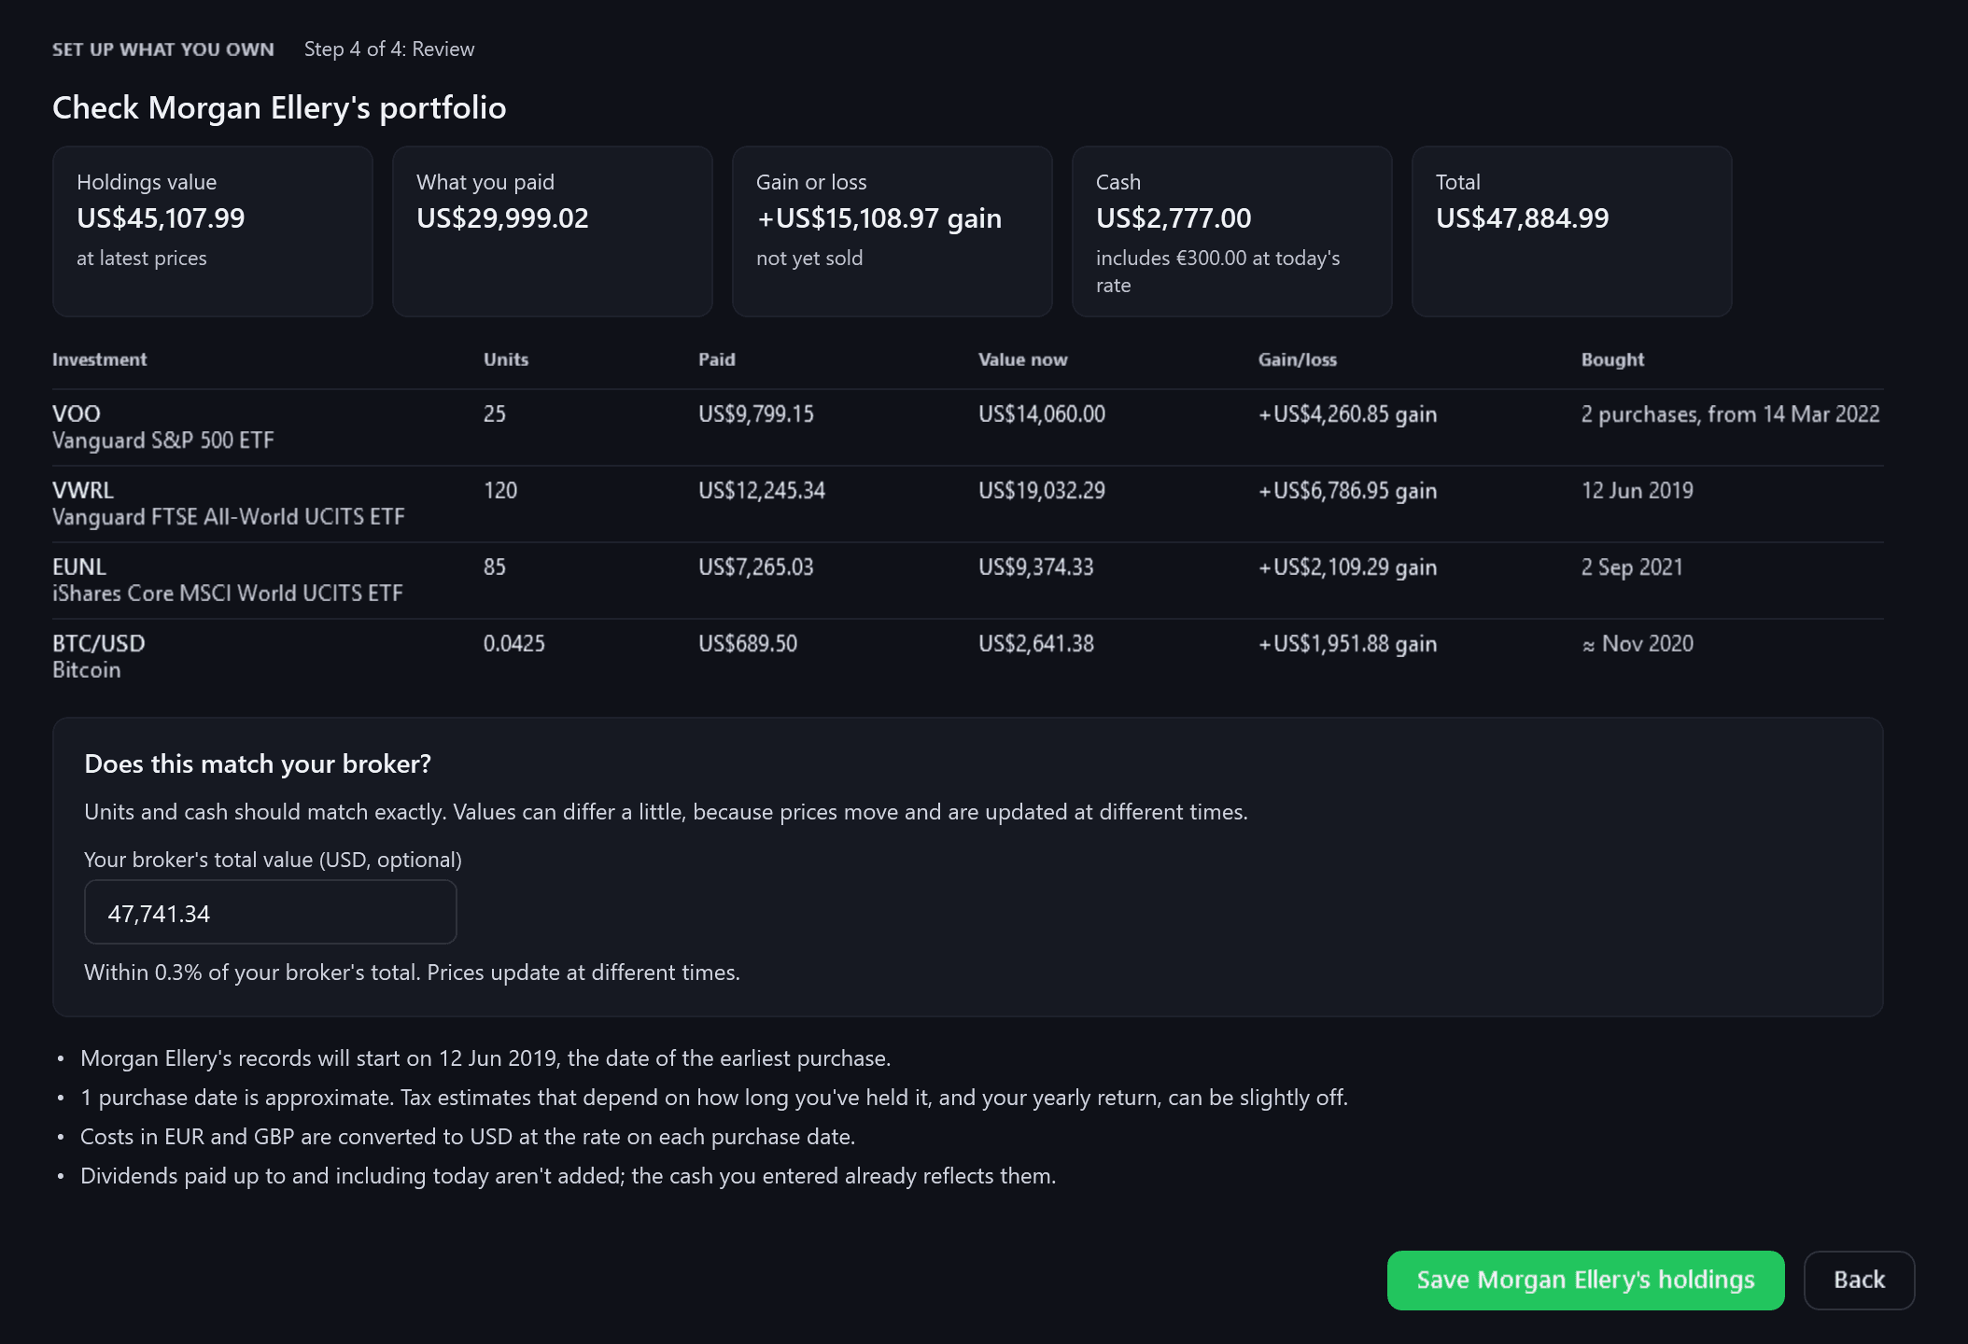Click VWRL's gain +US$6,786.95
Viewport: 1968px width, 1344px height.
1348,490
